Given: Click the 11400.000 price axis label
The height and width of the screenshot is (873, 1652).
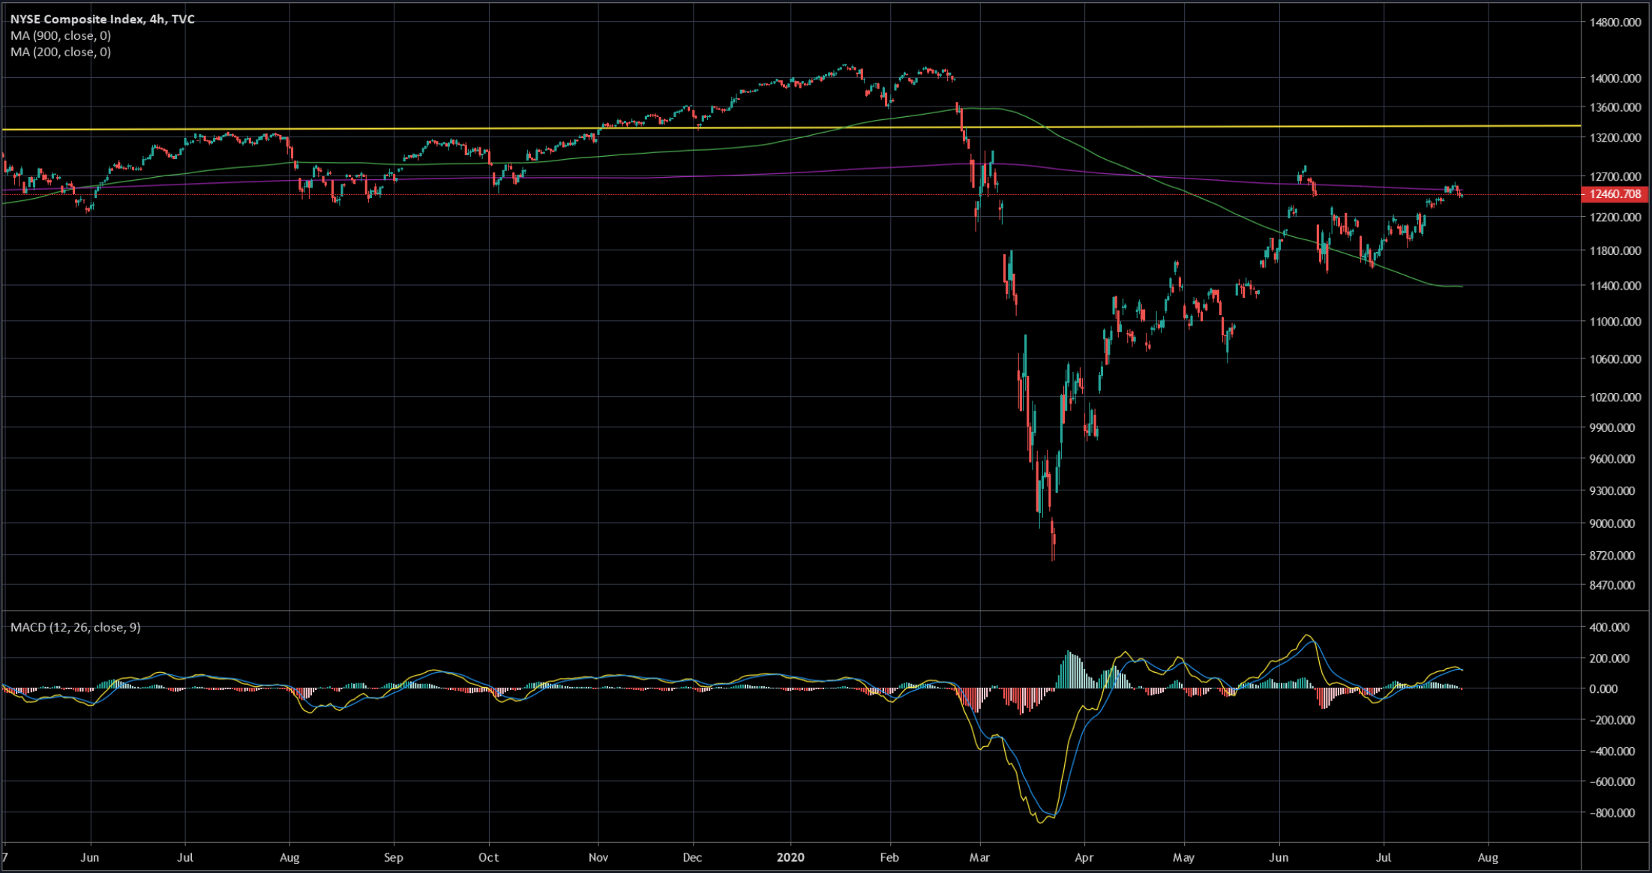Looking at the screenshot, I should (x=1615, y=286).
